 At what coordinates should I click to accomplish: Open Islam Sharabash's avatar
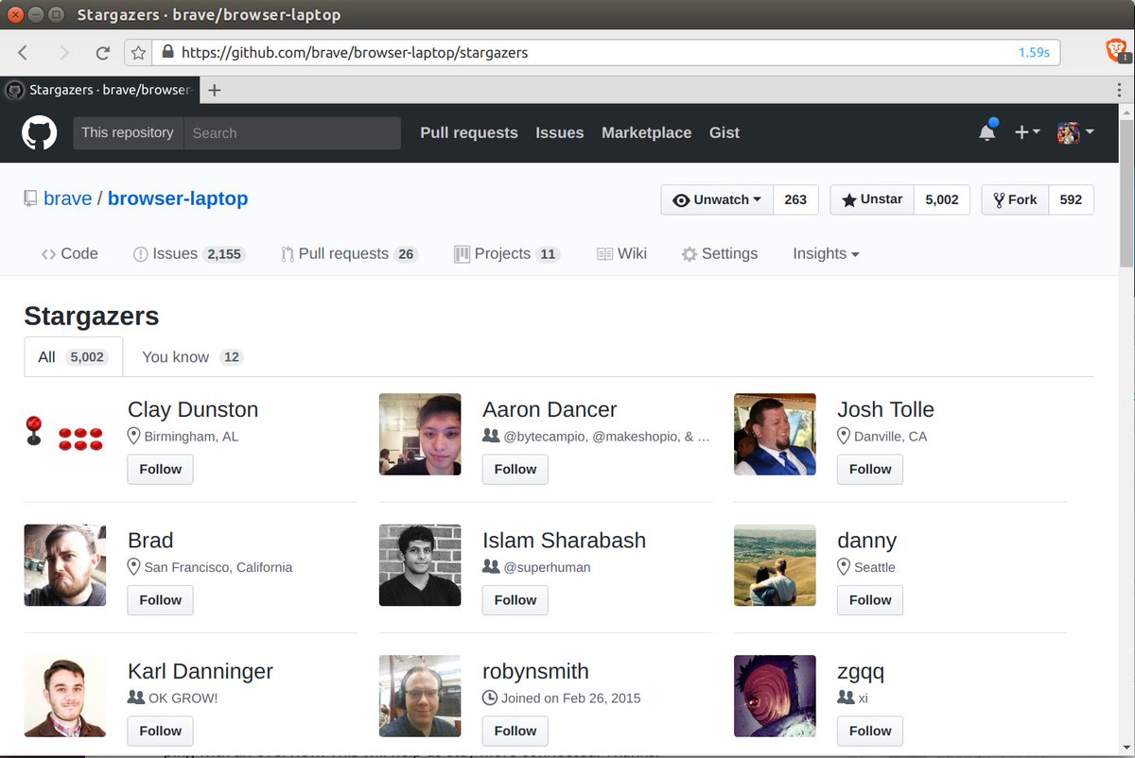click(x=420, y=565)
